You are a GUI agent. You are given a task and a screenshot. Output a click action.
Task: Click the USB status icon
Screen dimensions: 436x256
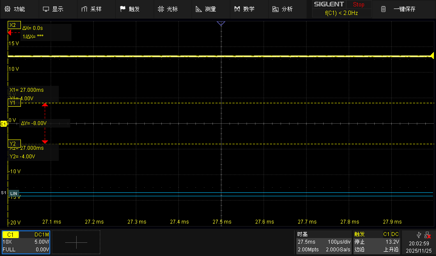[419, 235]
